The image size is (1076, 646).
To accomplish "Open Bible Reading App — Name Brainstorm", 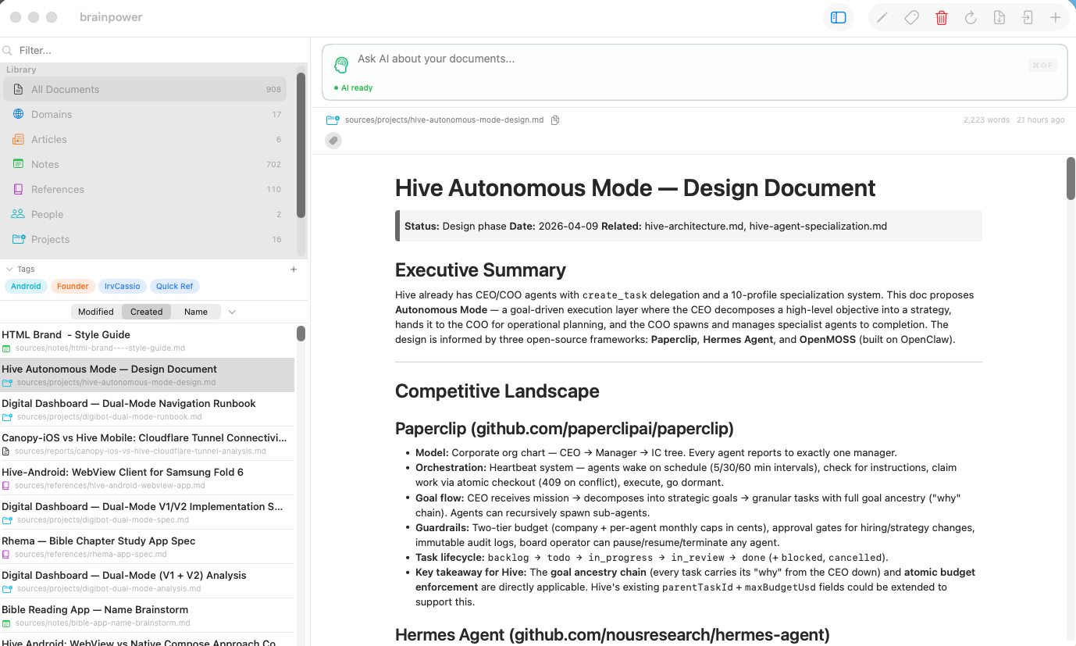I will click(x=148, y=616).
